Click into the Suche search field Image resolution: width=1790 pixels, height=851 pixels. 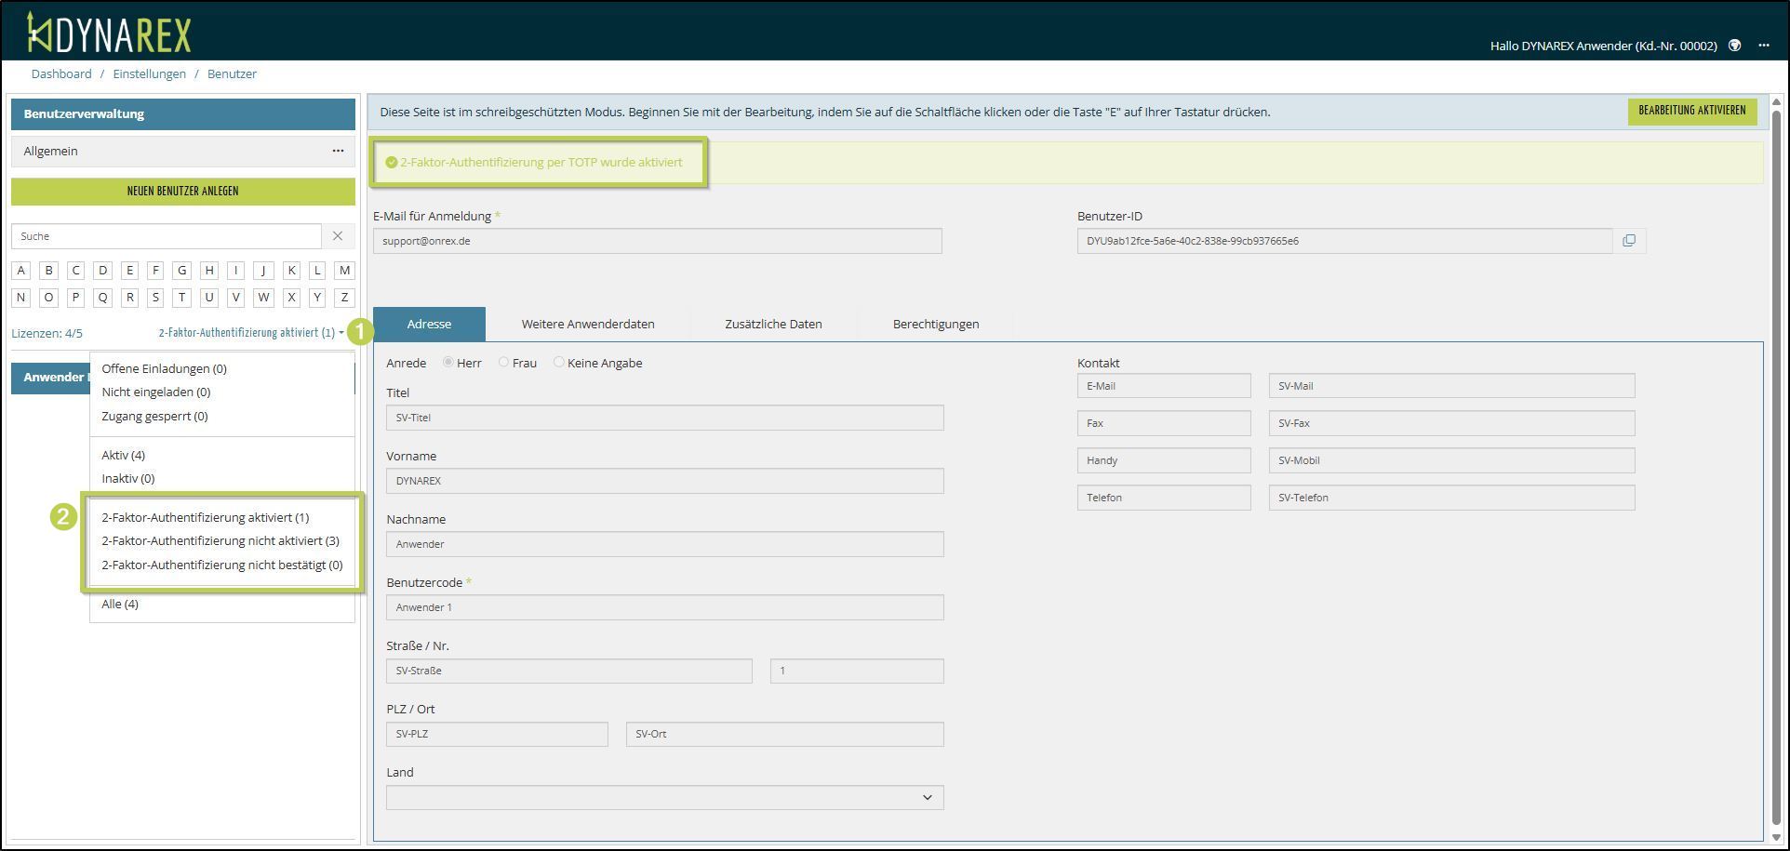[x=166, y=236]
